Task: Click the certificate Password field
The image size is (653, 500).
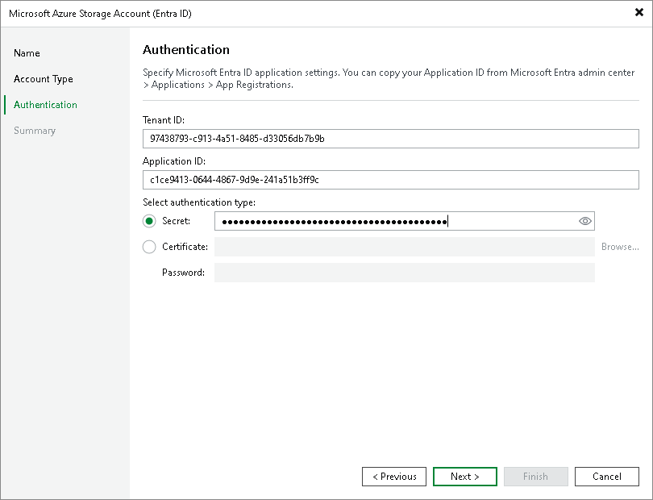Action: click(x=405, y=273)
